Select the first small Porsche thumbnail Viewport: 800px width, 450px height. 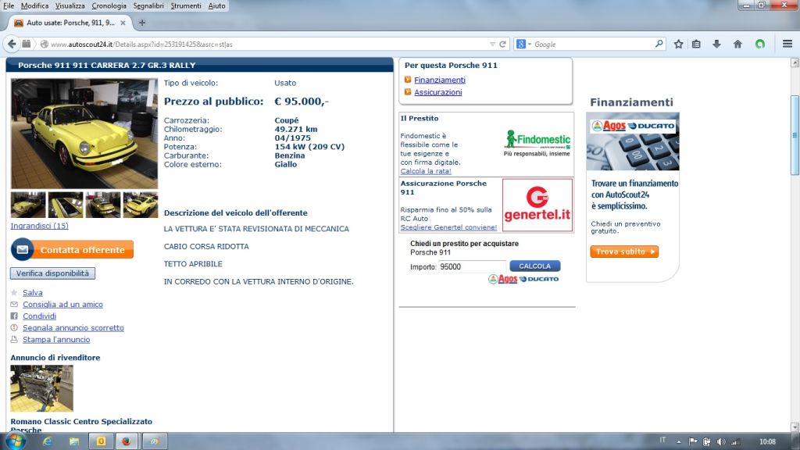point(28,205)
